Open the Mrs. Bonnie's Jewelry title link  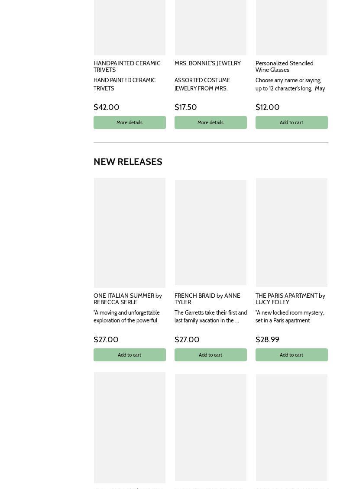207,63
